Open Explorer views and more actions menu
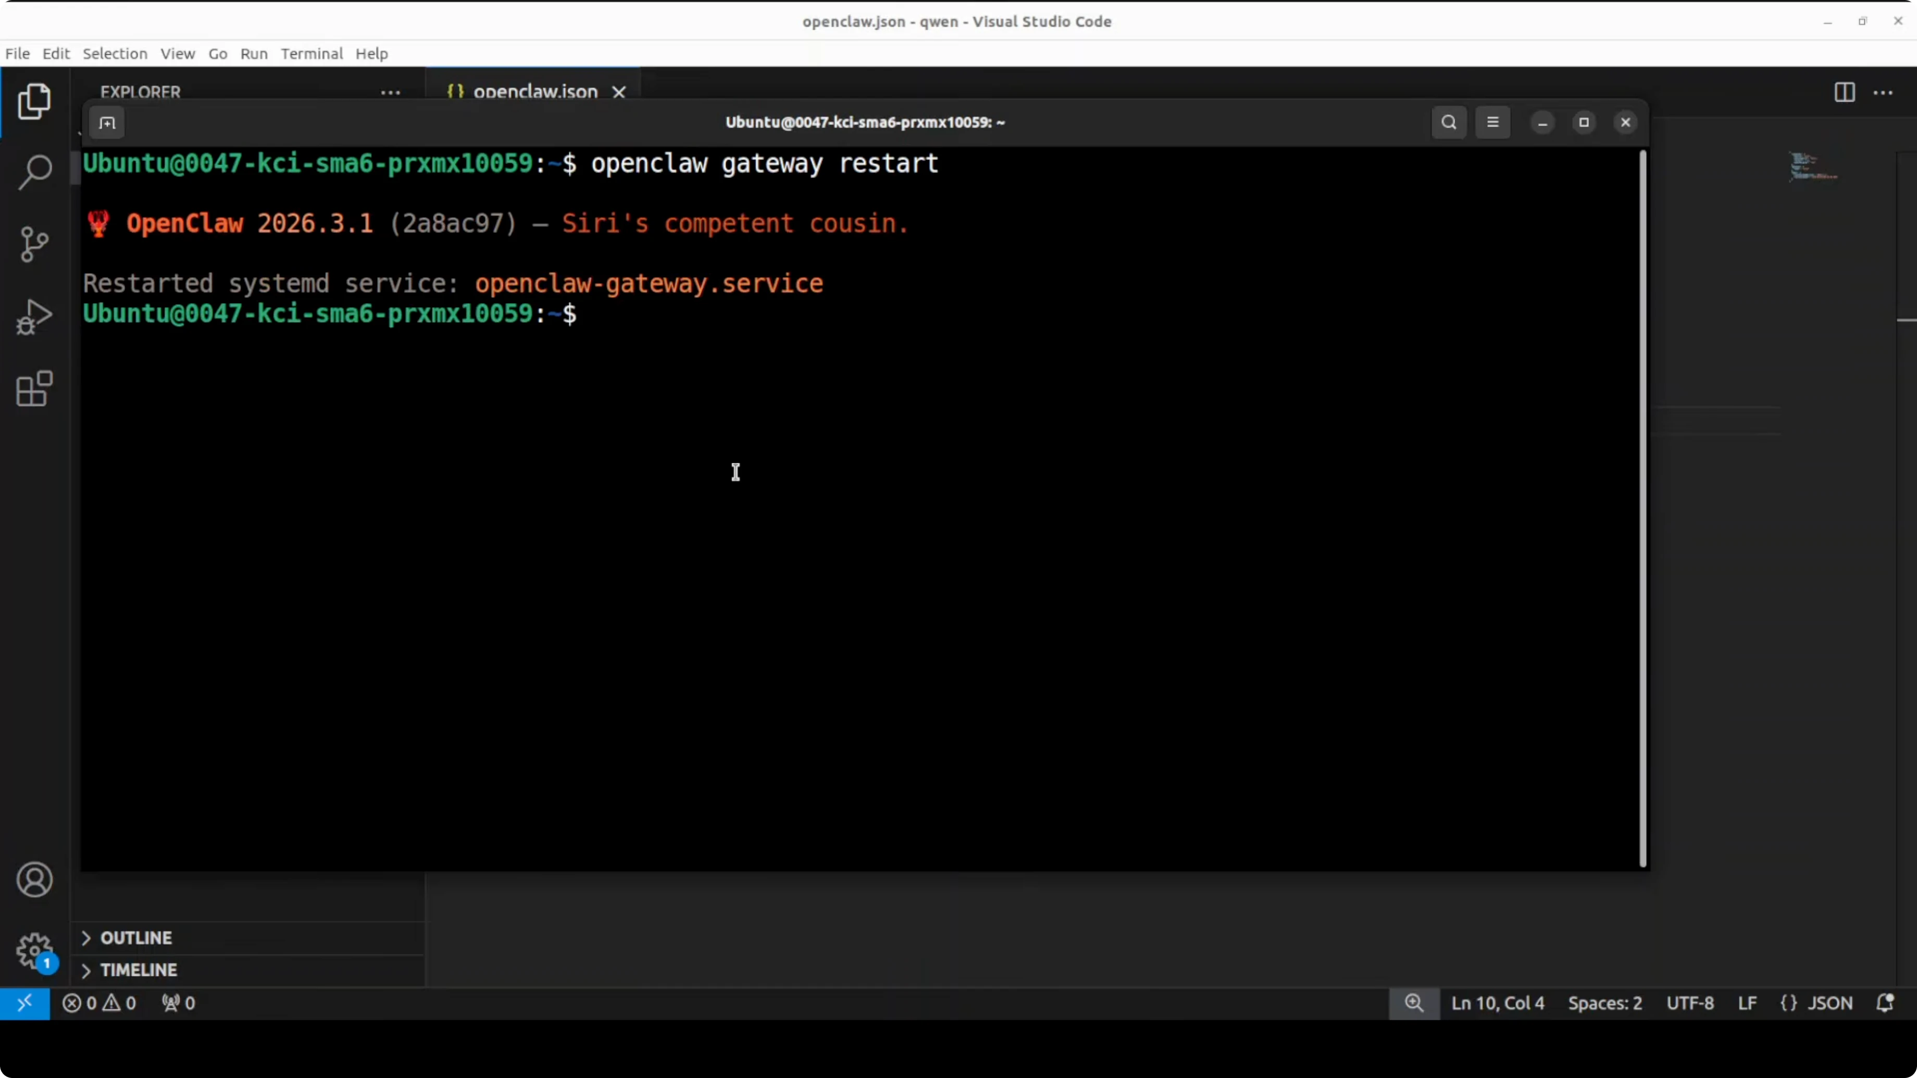1917x1078 pixels. [391, 92]
